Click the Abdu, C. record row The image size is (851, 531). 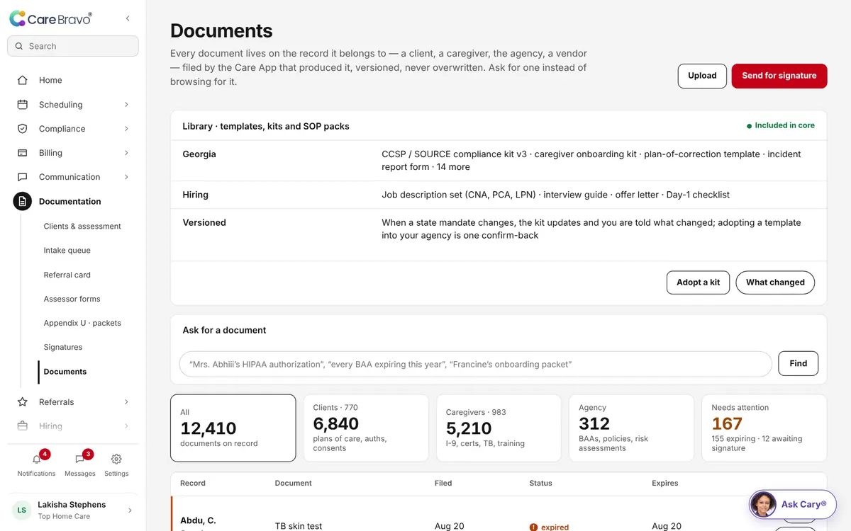[499, 514]
